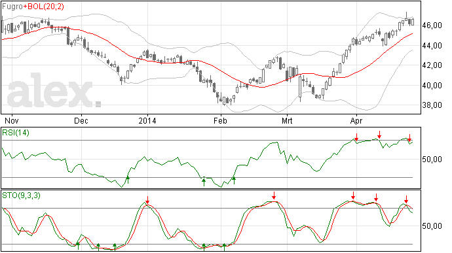Select the Nov month label on the axis
452x253 pixels.
(12, 120)
